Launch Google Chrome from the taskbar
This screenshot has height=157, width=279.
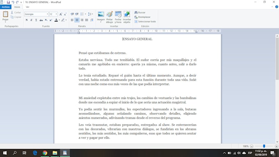click(45, 153)
